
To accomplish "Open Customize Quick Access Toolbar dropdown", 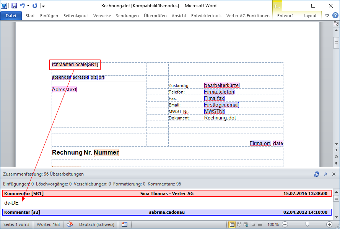I will point(43,6).
